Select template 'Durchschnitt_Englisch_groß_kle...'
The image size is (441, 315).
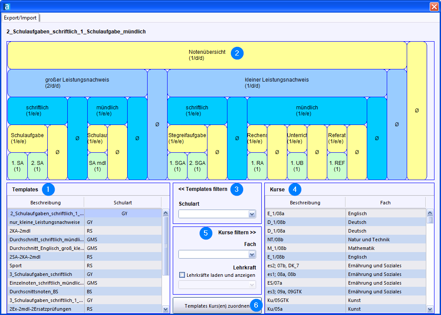[84, 248]
